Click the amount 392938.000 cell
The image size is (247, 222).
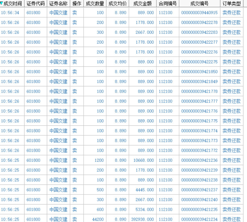(x=143, y=219)
